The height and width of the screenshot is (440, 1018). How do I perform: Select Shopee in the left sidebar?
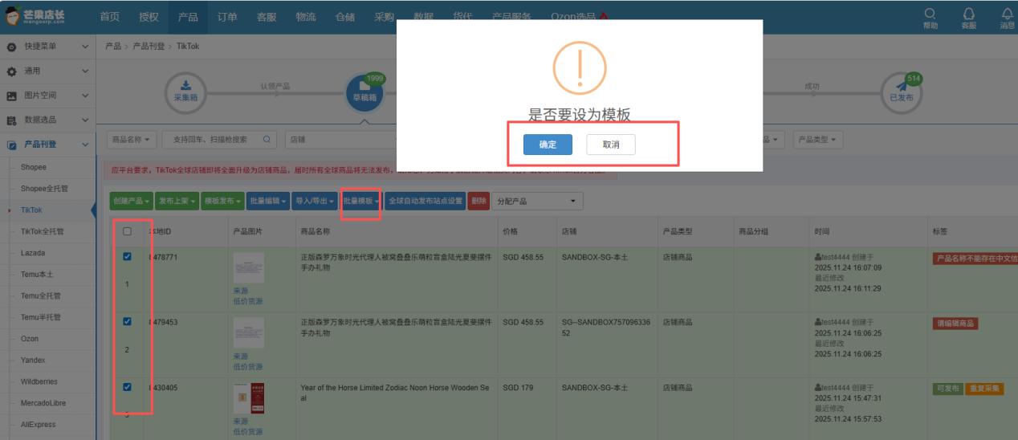(34, 167)
